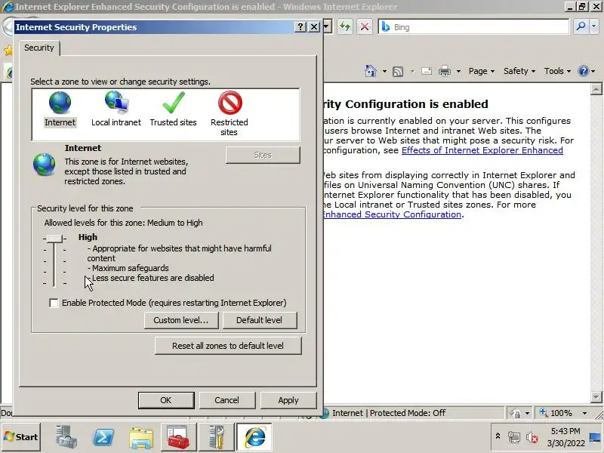The image size is (604, 453).
Task: Reset all zones to default level
Action: click(x=228, y=346)
